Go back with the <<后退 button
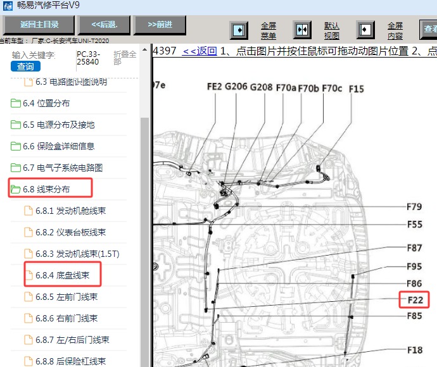Image resolution: width=437 pixels, height=367 pixels. pyautogui.click(x=104, y=25)
